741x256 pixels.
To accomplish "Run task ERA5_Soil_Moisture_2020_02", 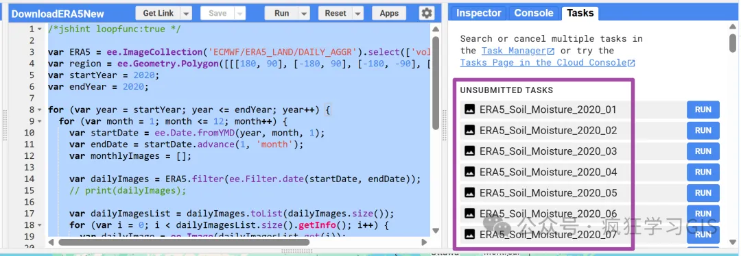I will [x=703, y=131].
